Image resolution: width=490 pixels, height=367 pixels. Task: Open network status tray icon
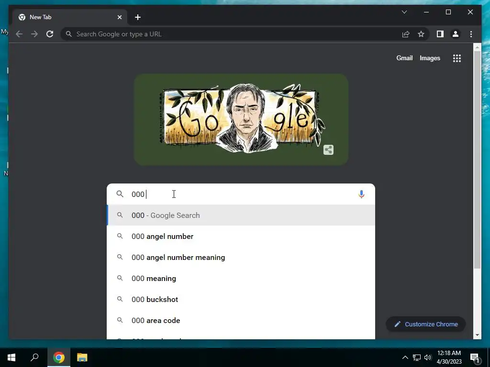[417, 357]
